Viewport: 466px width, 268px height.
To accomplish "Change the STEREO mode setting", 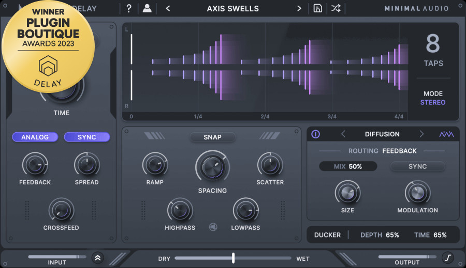I will 433,102.
